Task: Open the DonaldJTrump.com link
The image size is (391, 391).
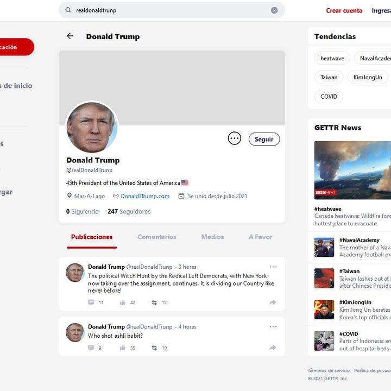Action: (x=145, y=196)
